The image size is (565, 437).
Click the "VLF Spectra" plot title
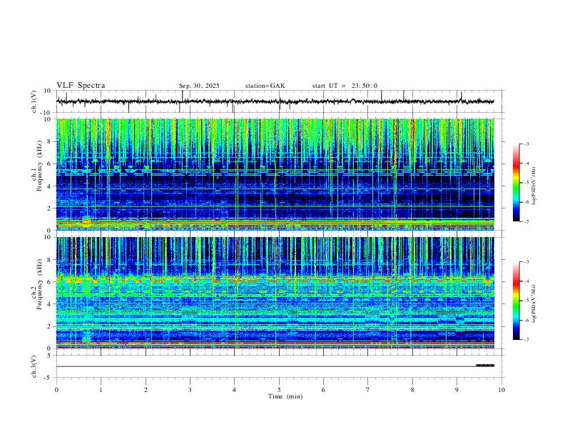click(x=81, y=86)
